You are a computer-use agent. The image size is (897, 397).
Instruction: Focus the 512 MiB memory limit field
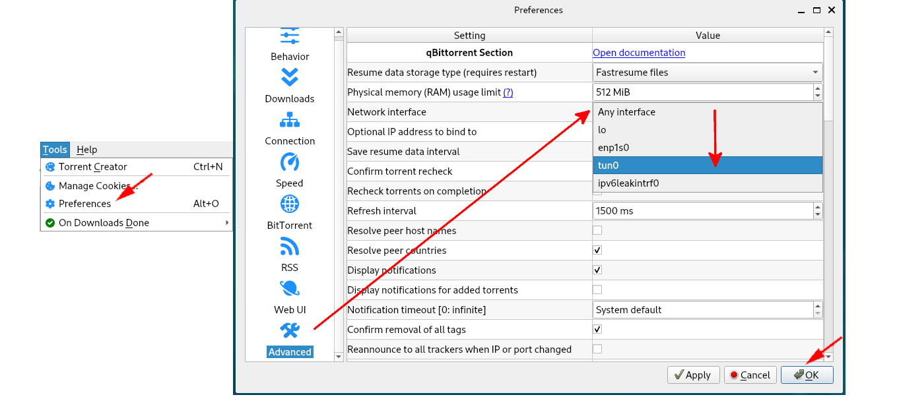pyautogui.click(x=704, y=92)
